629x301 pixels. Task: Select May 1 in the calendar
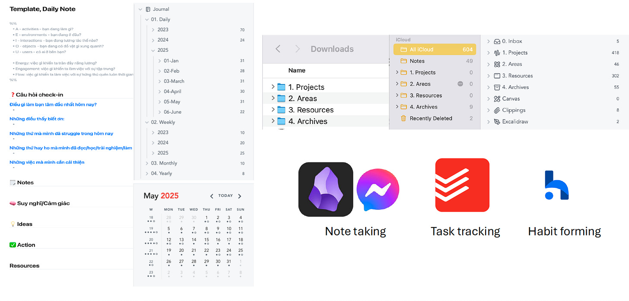point(206,218)
